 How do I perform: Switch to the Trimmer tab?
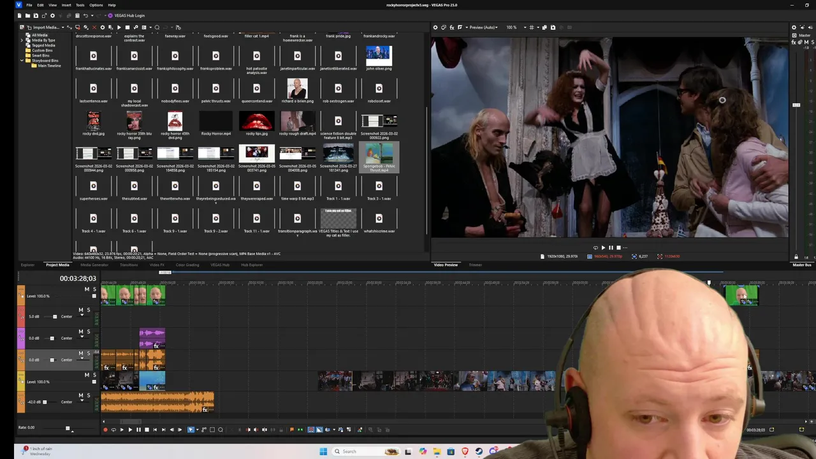pyautogui.click(x=476, y=265)
